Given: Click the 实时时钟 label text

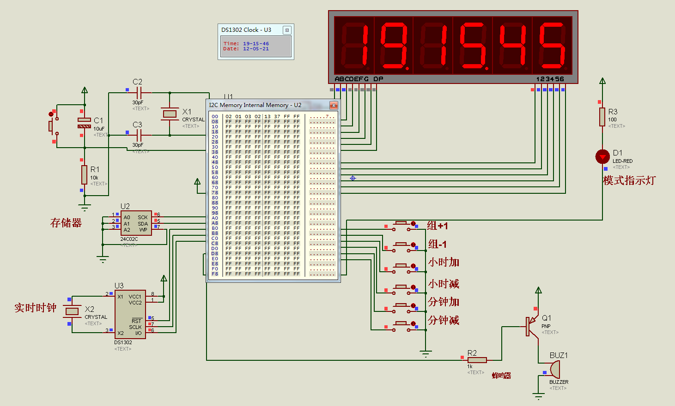Looking at the screenshot, I should (x=36, y=308).
